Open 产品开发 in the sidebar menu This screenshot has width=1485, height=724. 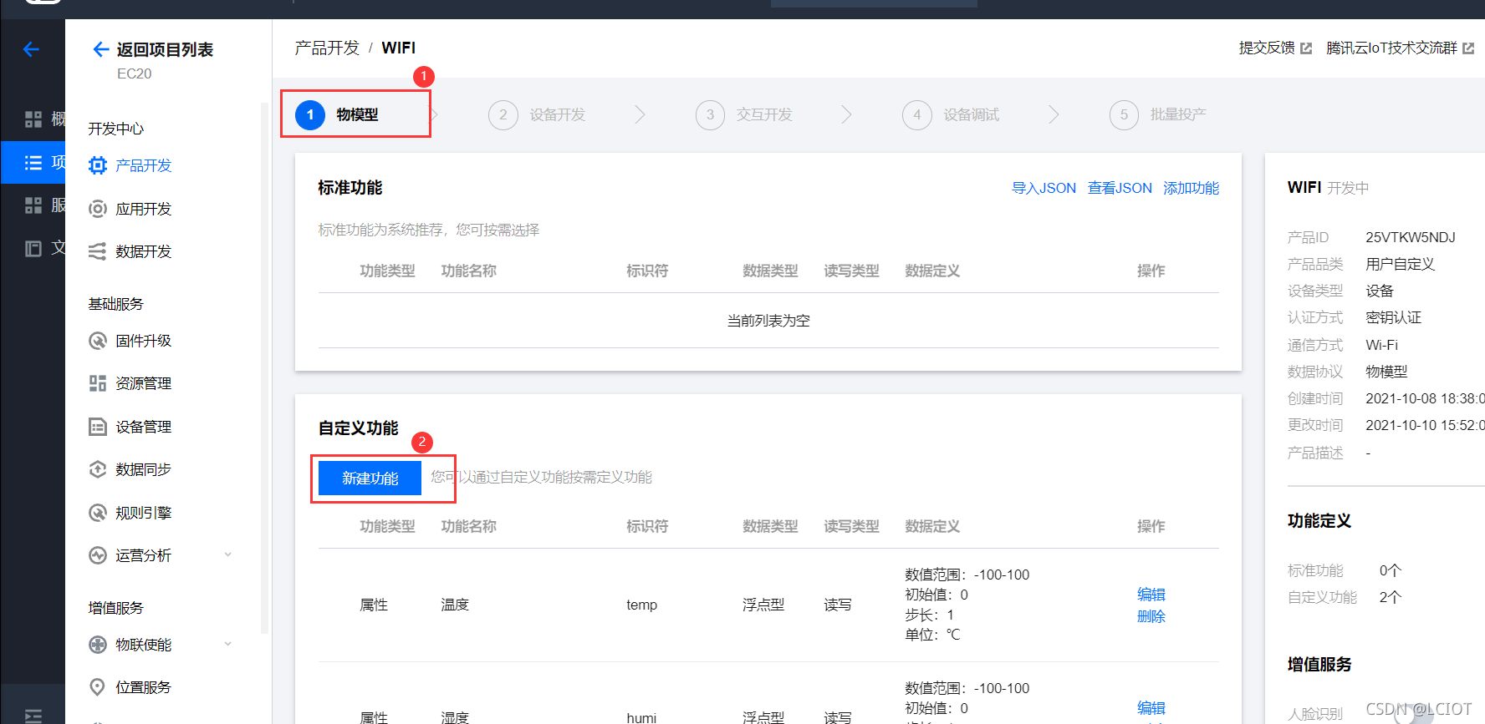(x=144, y=165)
